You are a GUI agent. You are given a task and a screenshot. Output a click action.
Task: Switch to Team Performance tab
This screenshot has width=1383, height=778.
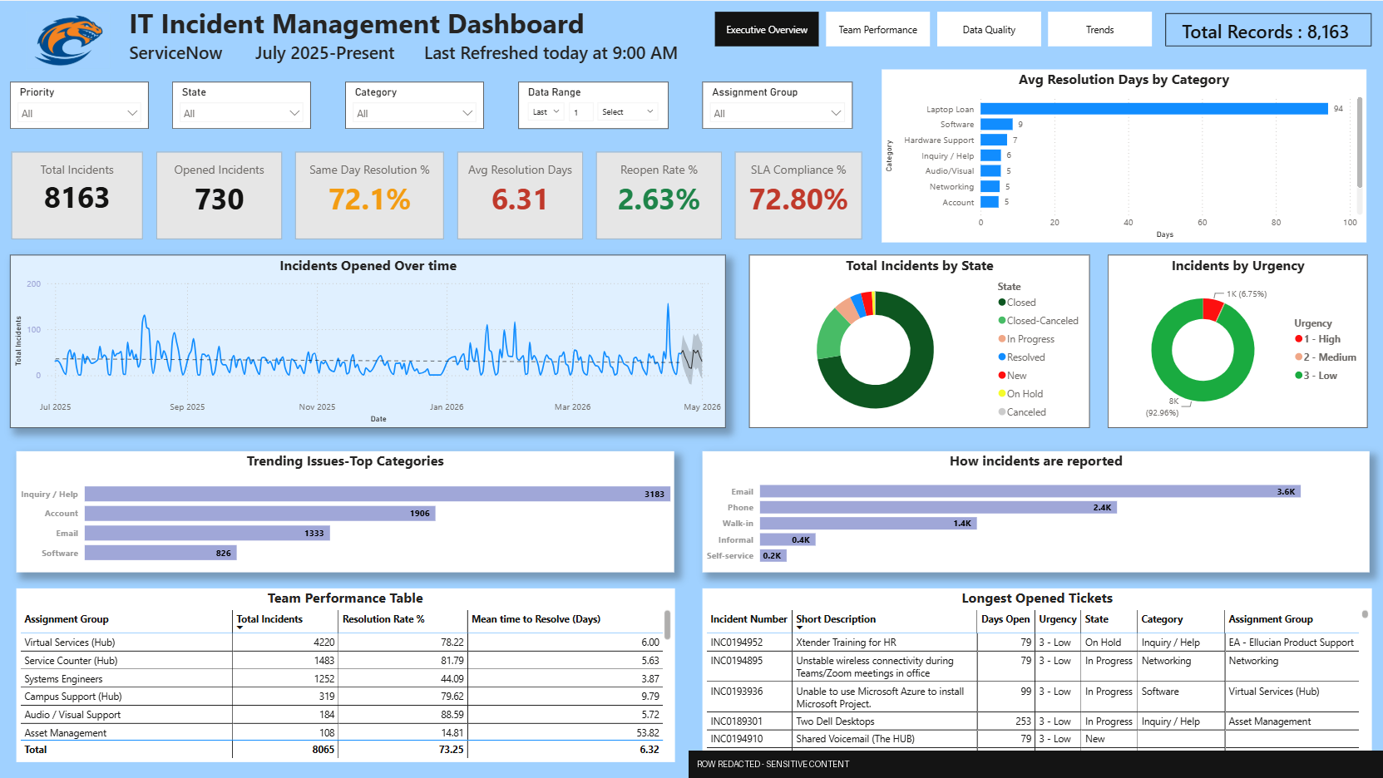point(877,29)
